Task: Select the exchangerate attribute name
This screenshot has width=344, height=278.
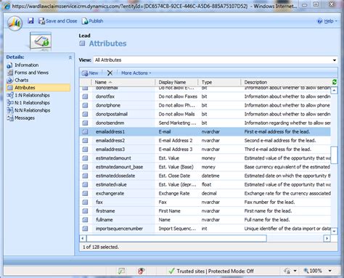Action: point(110,193)
